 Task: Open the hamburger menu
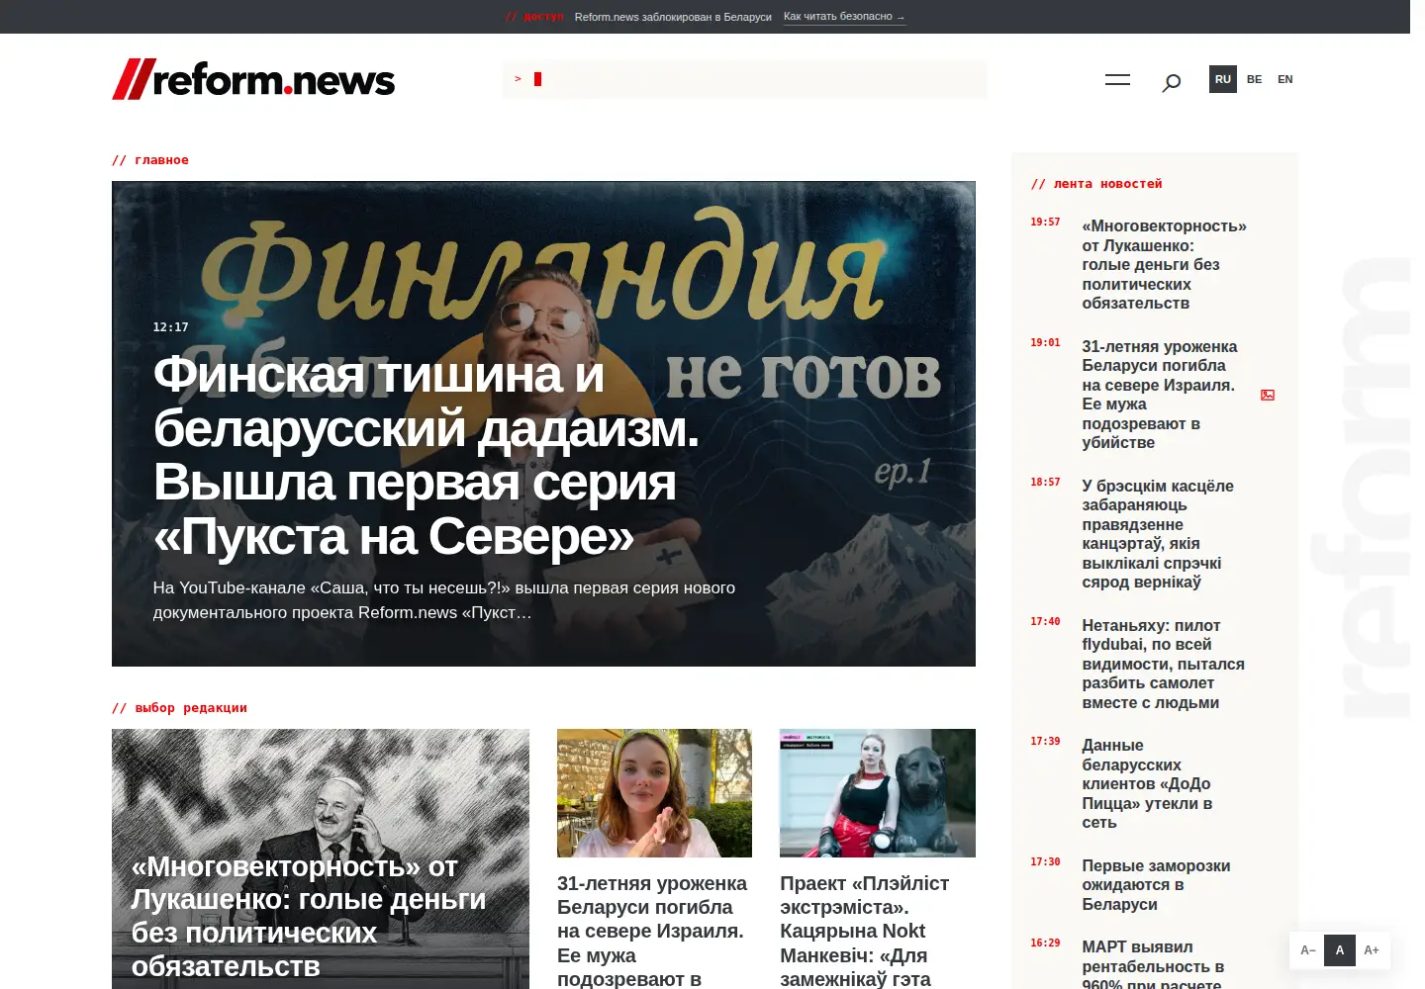pyautogui.click(x=1117, y=80)
